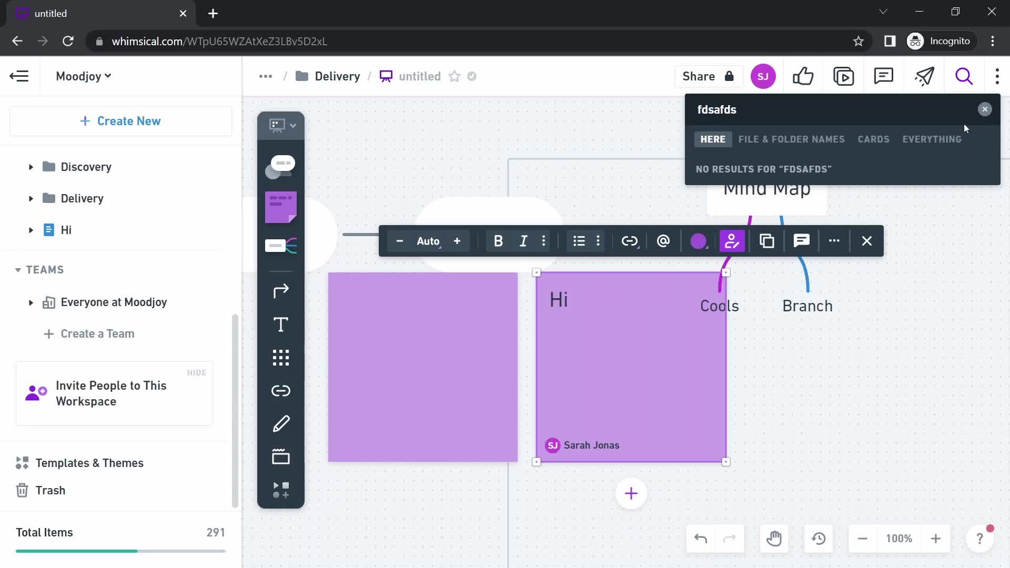This screenshot has width=1010, height=568.
Task: Open the comments panel icon
Action: coord(884,76)
